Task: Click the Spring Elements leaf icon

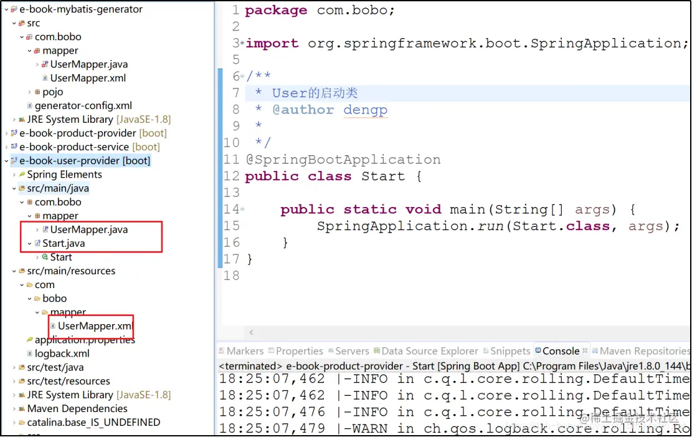Action: (22, 175)
